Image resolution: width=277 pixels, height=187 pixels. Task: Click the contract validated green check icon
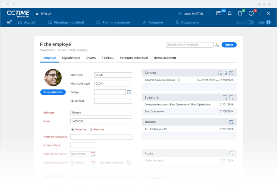pyautogui.click(x=178, y=80)
